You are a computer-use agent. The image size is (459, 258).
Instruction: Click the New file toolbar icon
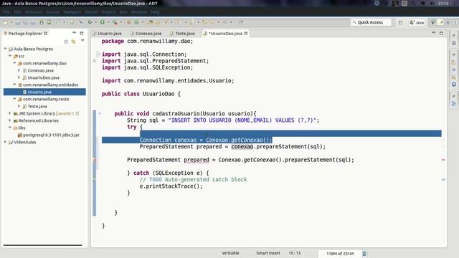pyautogui.click(x=5, y=22)
